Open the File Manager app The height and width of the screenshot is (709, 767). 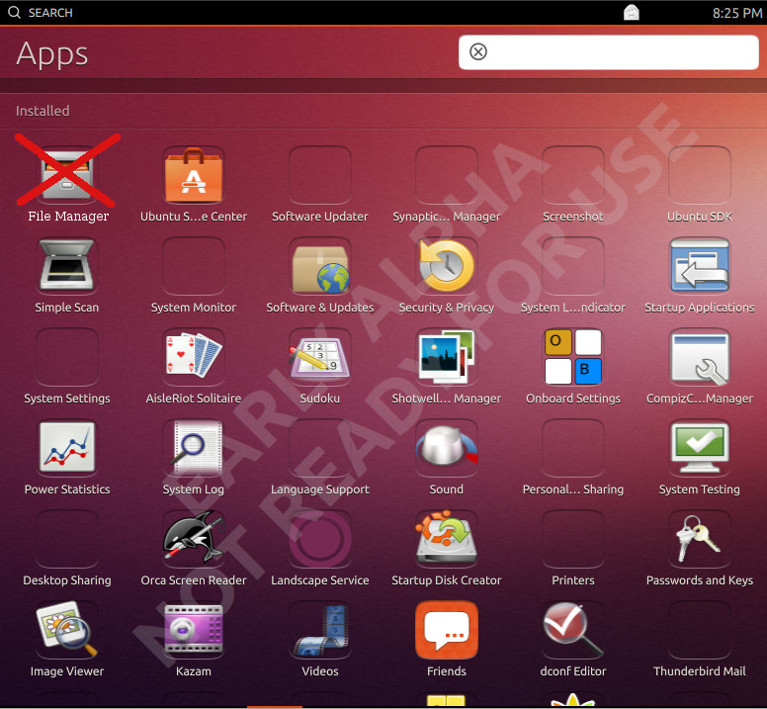pyautogui.click(x=67, y=175)
